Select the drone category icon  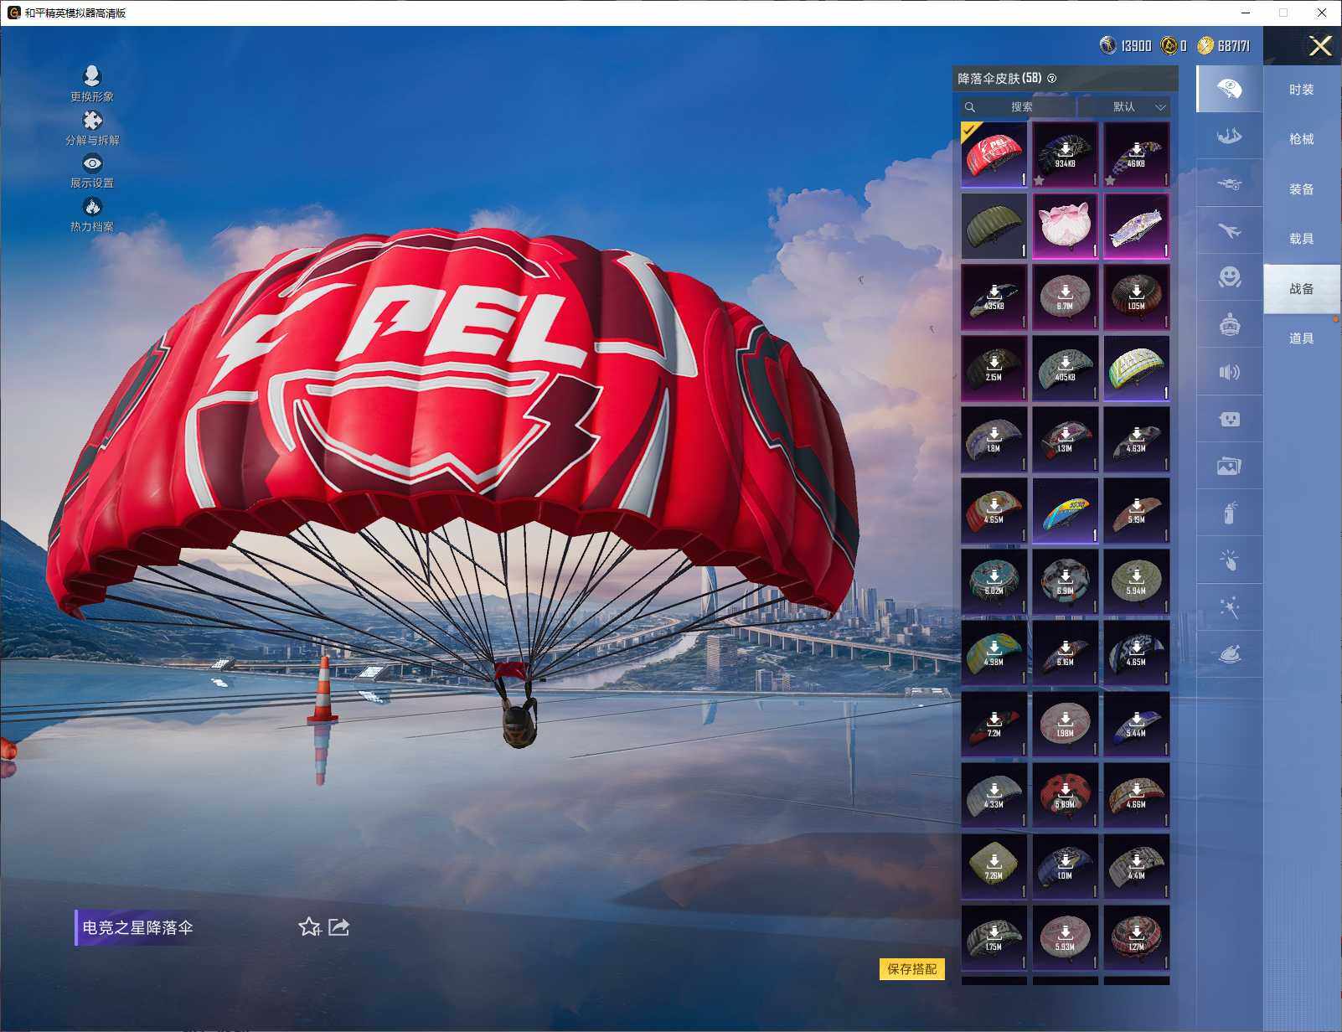point(1229,183)
